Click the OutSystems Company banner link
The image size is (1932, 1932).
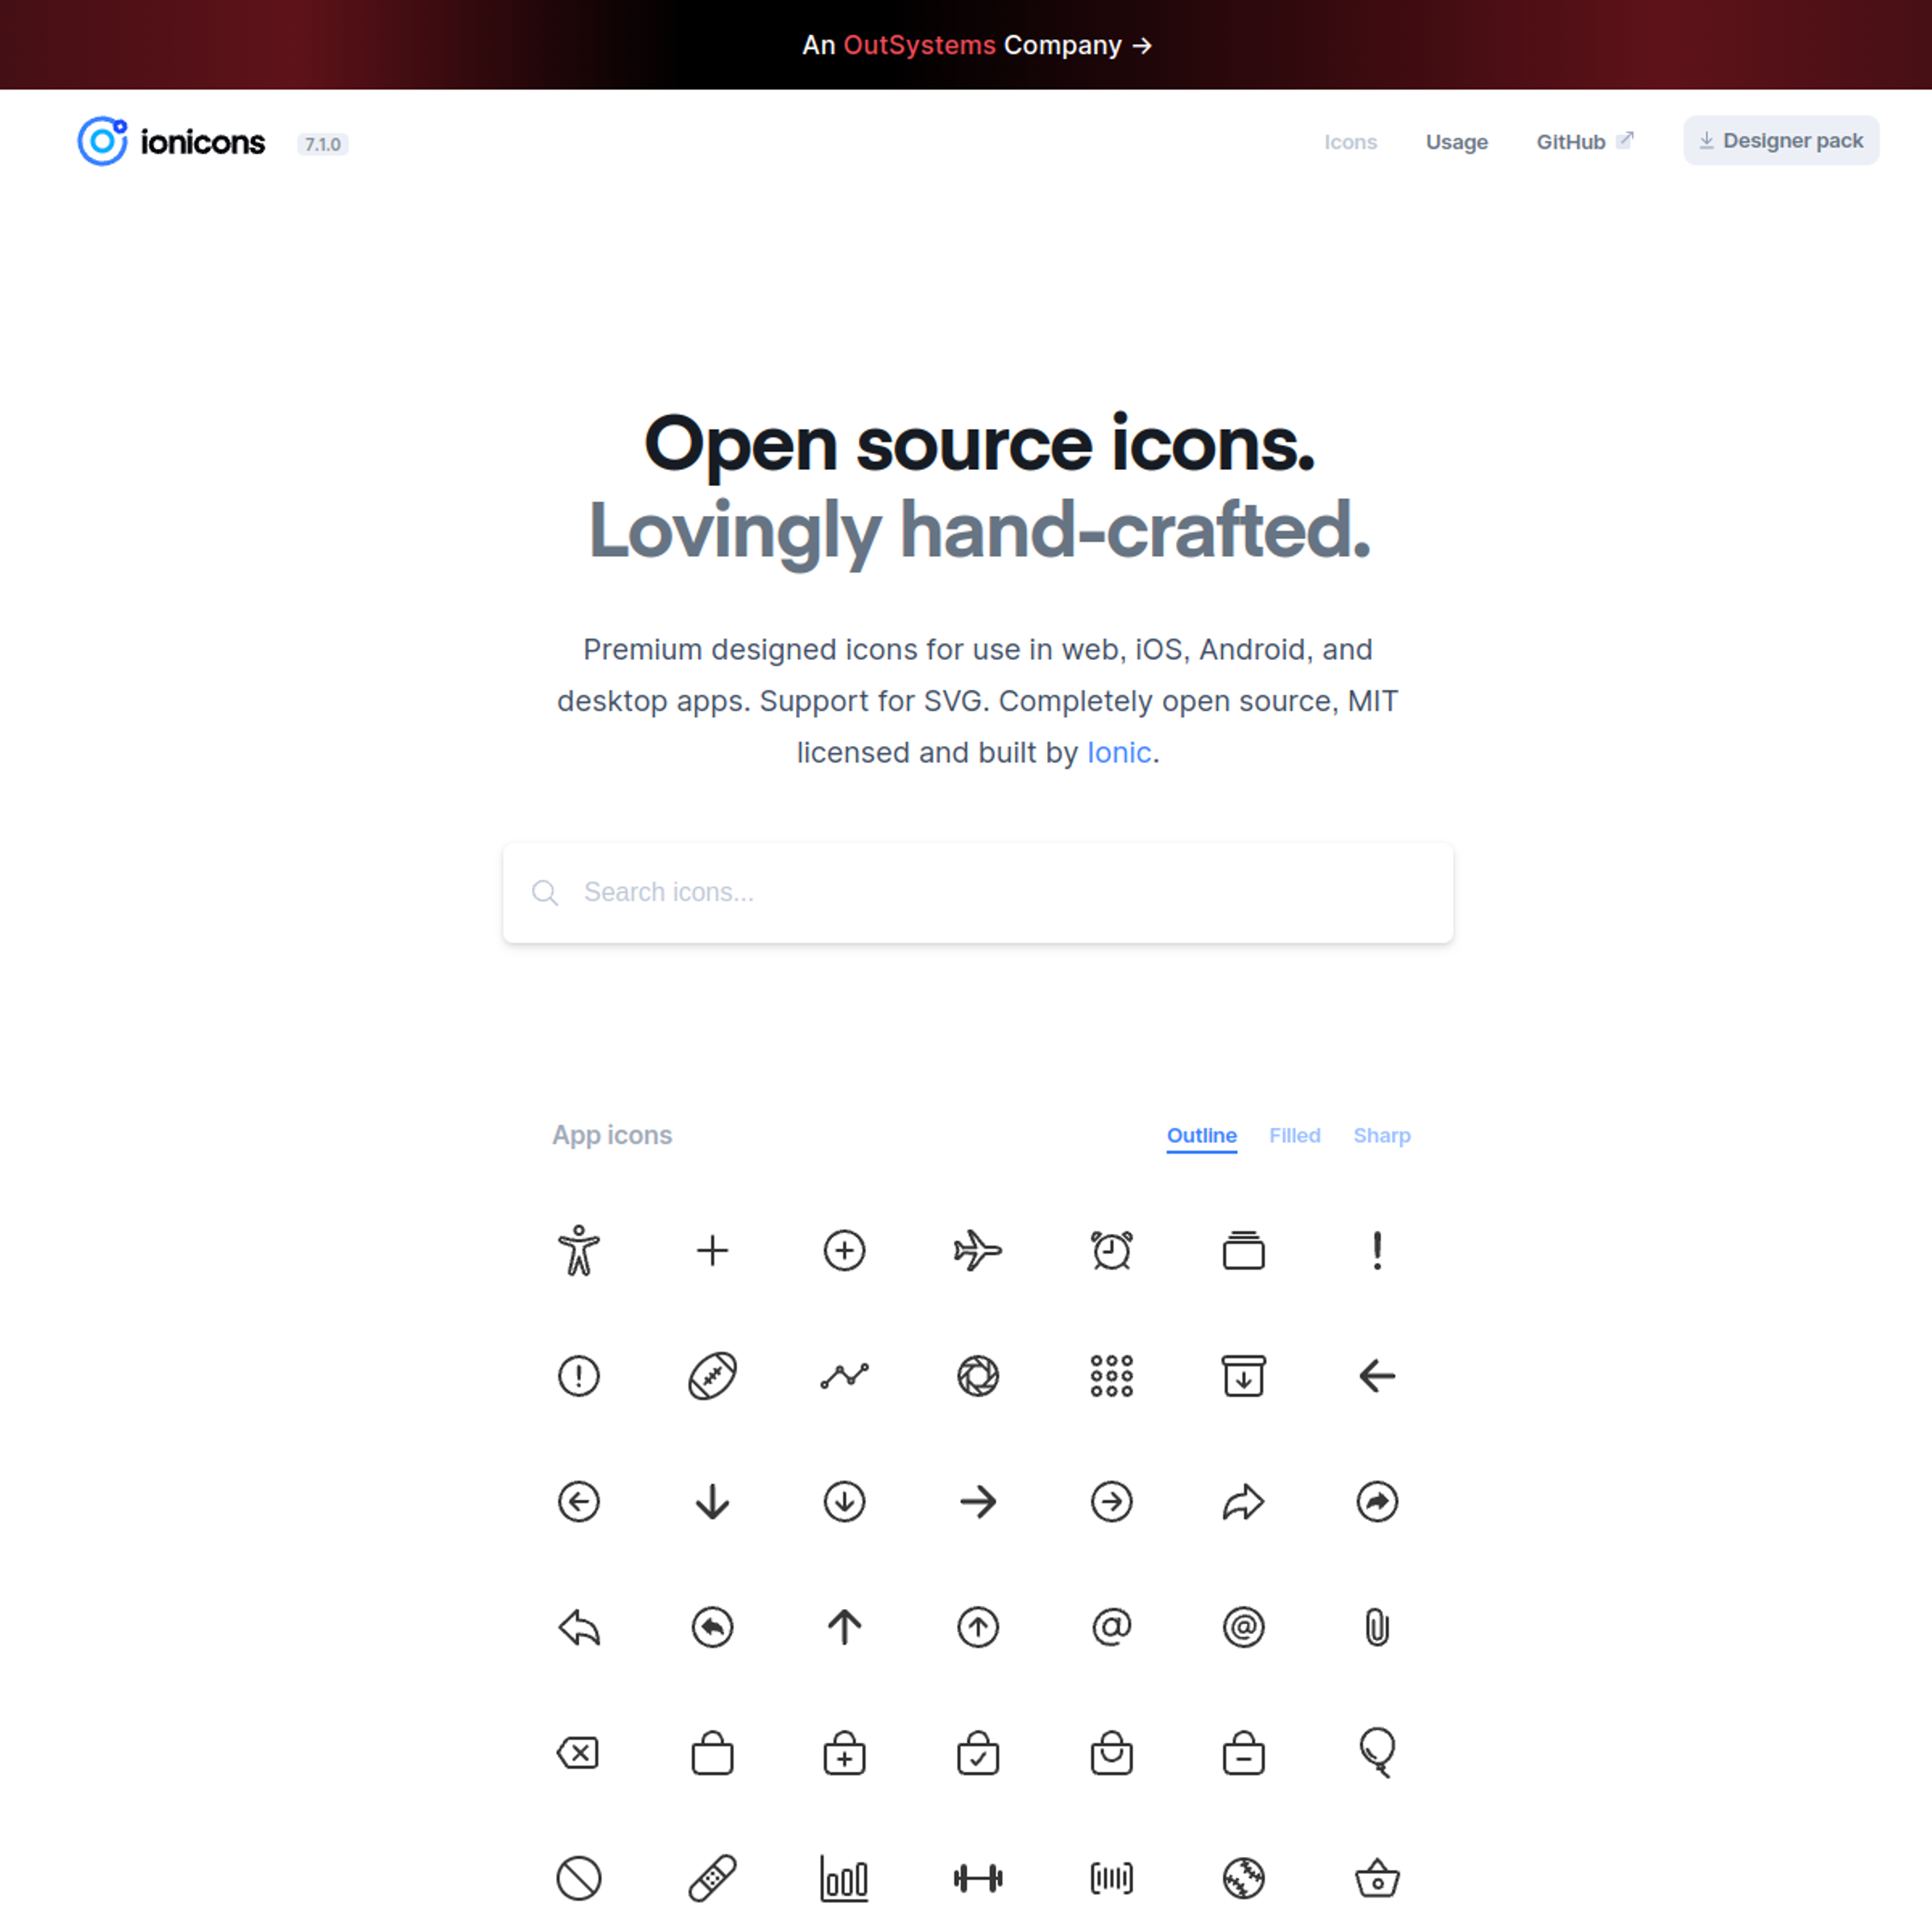coord(977,45)
